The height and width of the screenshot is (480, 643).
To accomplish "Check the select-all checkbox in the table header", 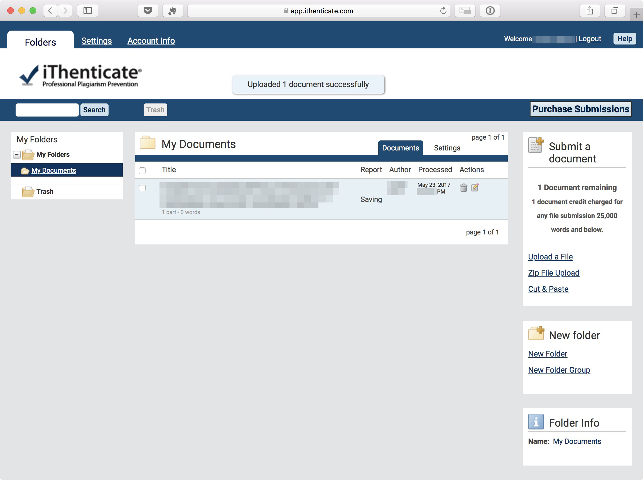I will [x=142, y=170].
